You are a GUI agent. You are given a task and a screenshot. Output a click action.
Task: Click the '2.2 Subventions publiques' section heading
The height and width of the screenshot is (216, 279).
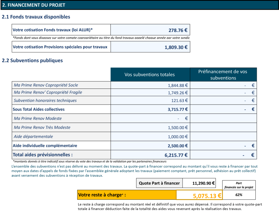(x=32, y=60)
